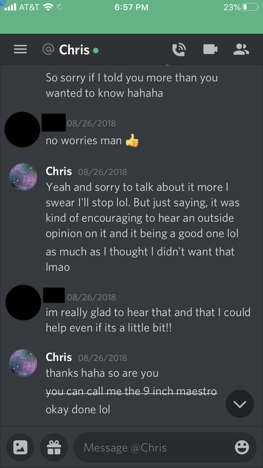Image resolution: width=263 pixels, height=468 pixels.
Task: Start a video call with Chris
Action: (x=210, y=50)
